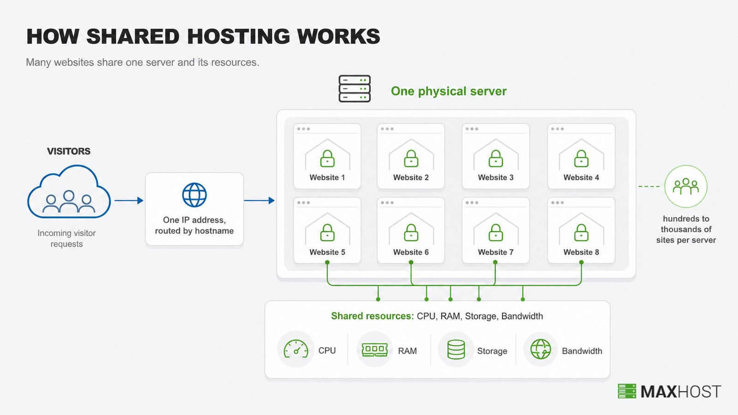Click the Website 6 padlock icon
Screen dimensions: 738x415
[x=411, y=233]
